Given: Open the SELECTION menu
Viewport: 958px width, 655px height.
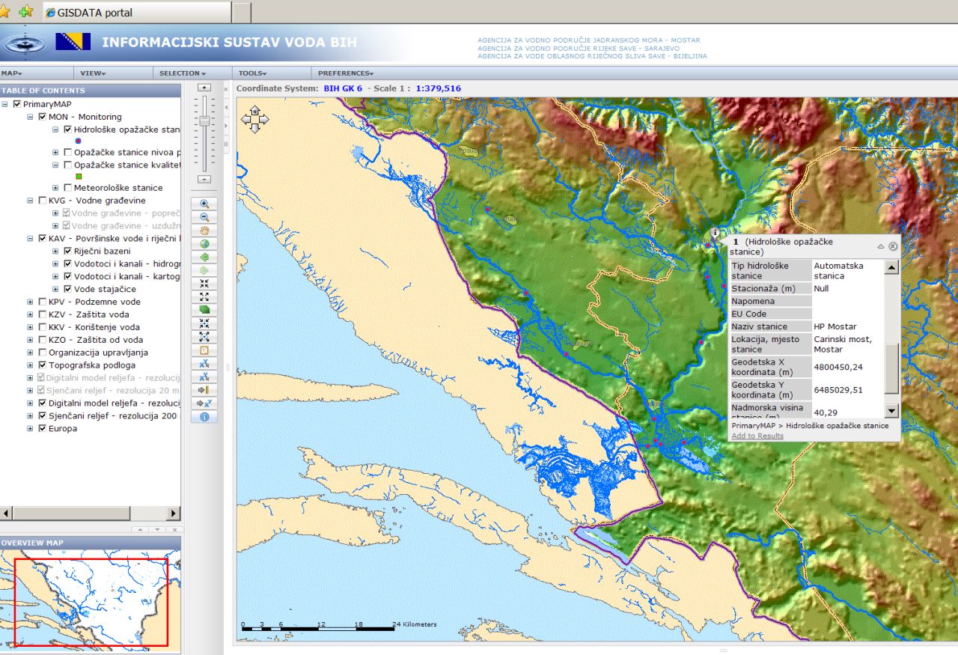Looking at the screenshot, I should [x=181, y=73].
